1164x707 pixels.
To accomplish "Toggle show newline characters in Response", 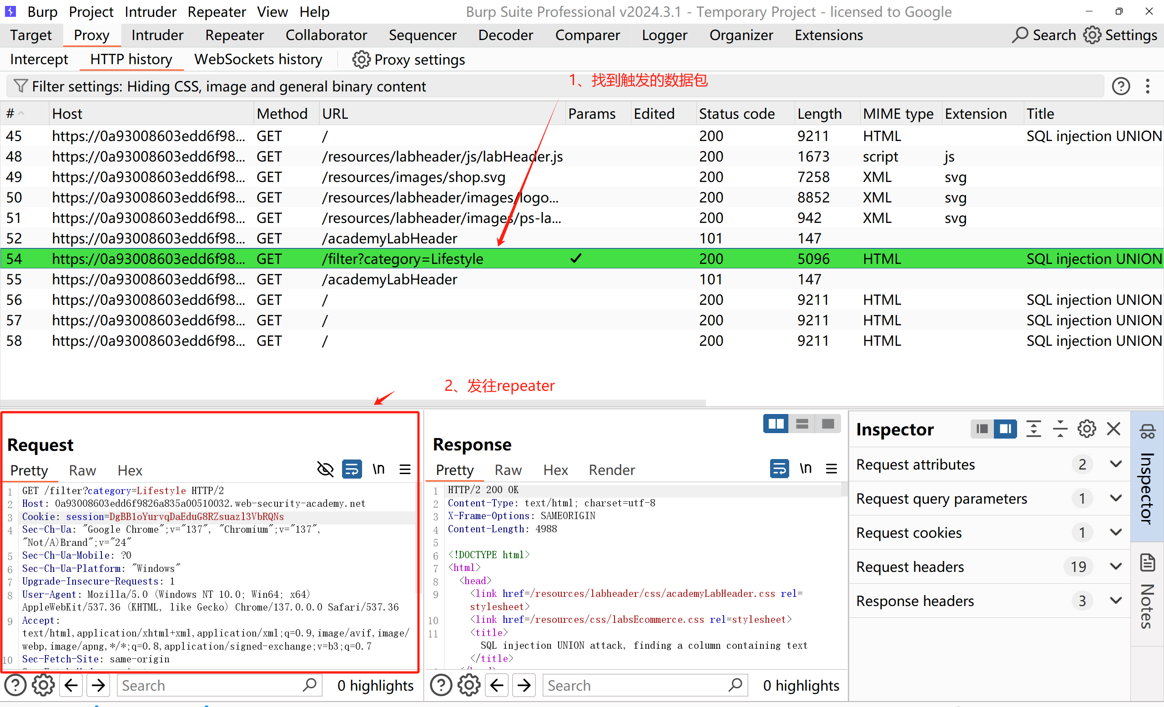I will [806, 469].
